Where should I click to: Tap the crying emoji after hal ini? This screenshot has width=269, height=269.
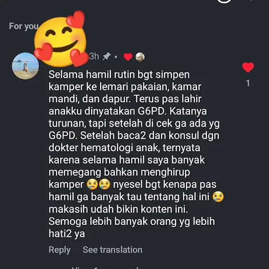pyautogui.click(x=218, y=196)
